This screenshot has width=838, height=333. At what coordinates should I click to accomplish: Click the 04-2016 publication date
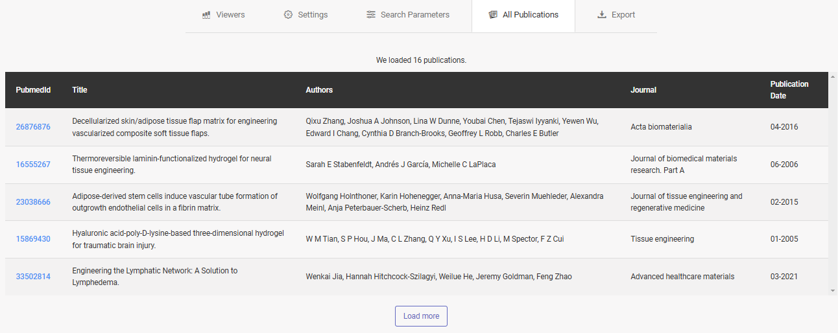pos(784,127)
